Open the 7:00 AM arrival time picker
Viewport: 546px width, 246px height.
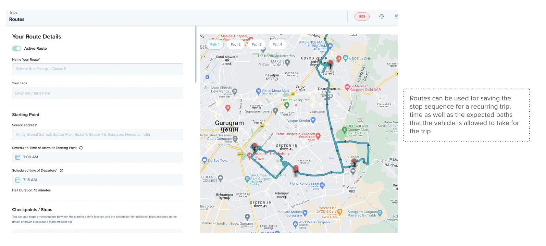98,157
